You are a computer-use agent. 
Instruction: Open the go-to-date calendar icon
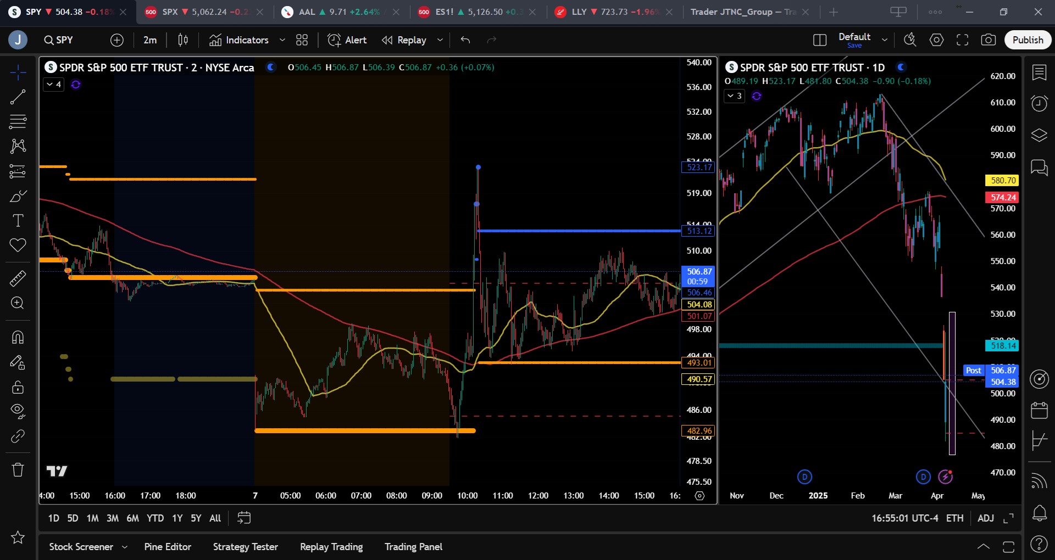244,518
